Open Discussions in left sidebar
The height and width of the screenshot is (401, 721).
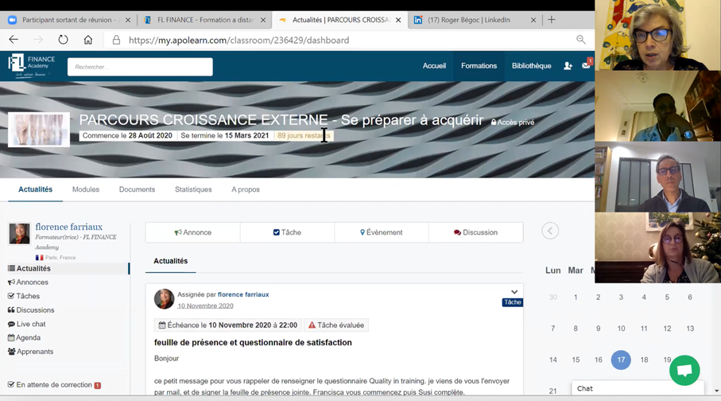pyautogui.click(x=31, y=310)
